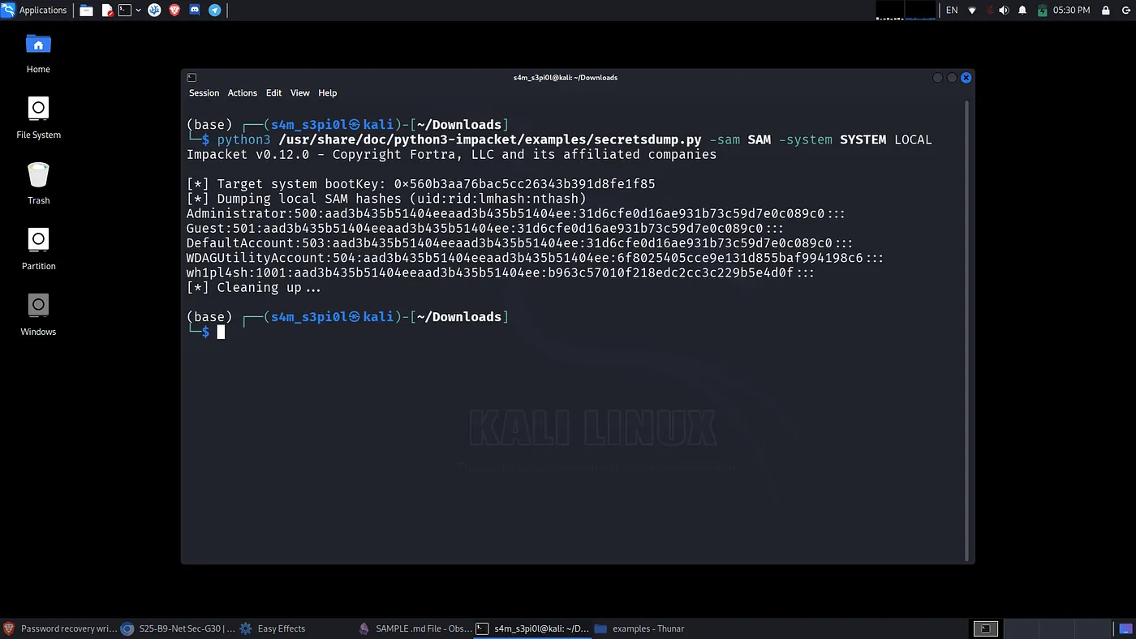Open Help menu in terminal

point(327,93)
